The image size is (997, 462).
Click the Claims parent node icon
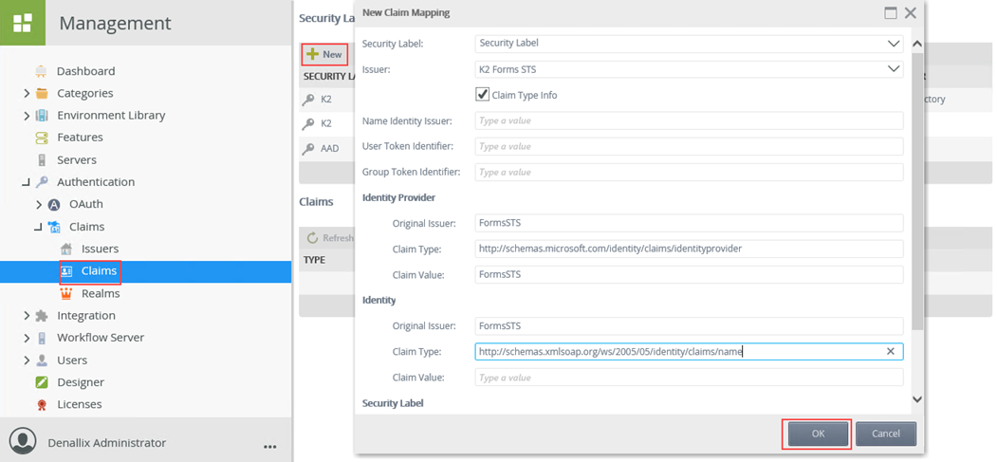pos(55,227)
